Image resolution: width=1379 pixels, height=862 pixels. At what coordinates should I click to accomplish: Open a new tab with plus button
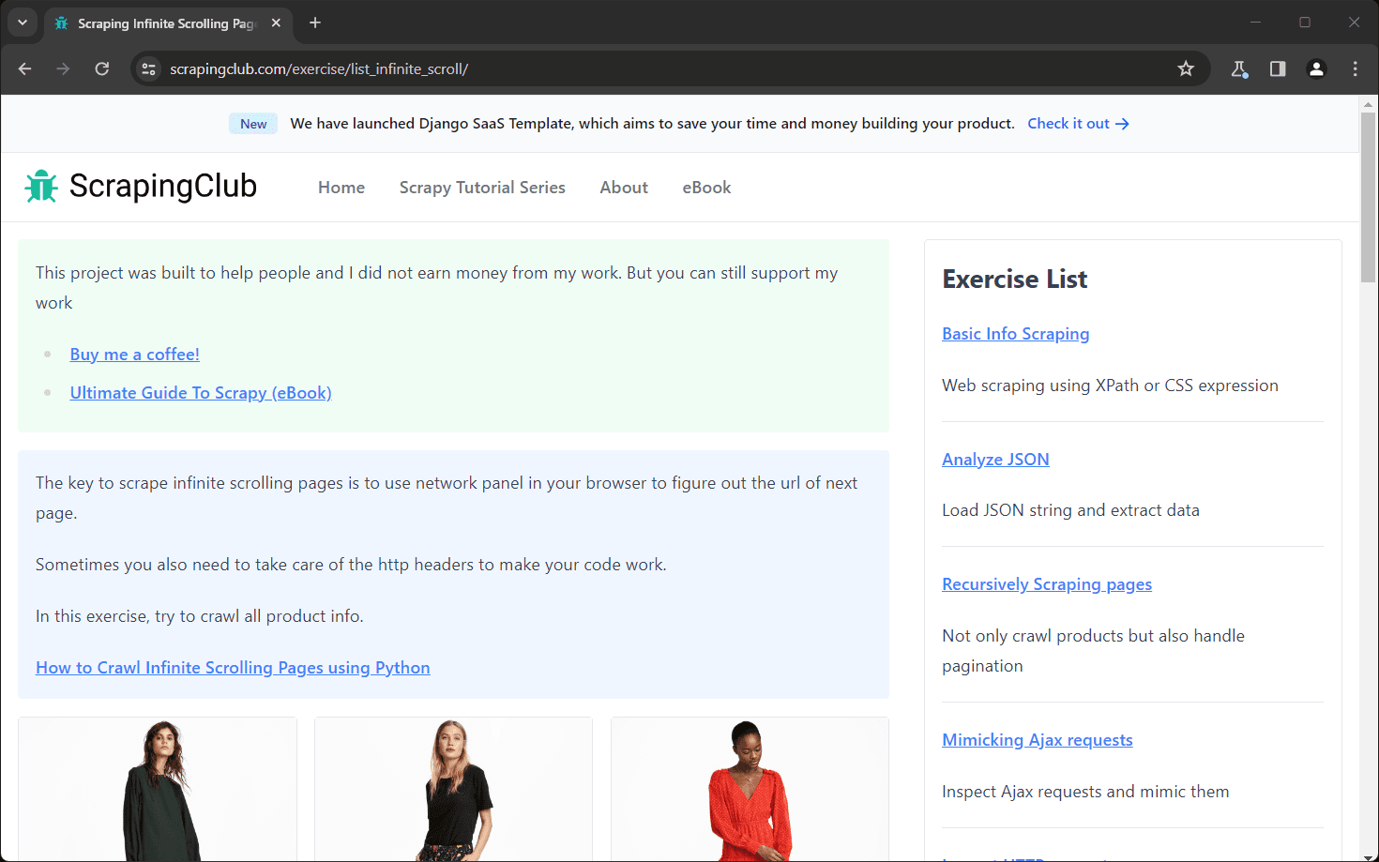click(x=315, y=23)
